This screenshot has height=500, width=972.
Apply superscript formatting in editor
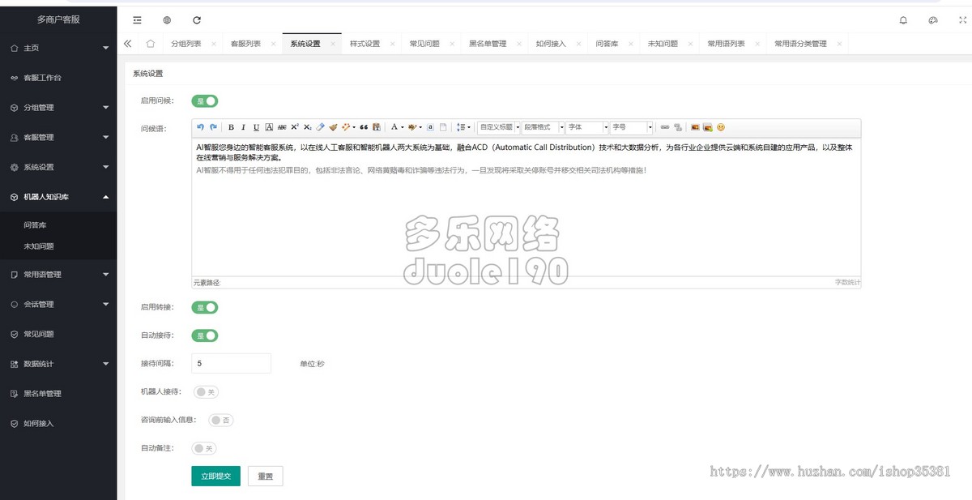[295, 127]
